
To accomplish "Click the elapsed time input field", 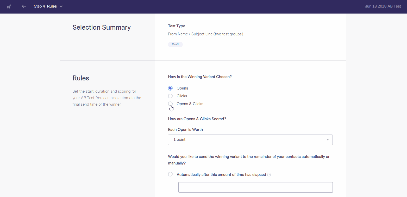I will tap(255, 187).
